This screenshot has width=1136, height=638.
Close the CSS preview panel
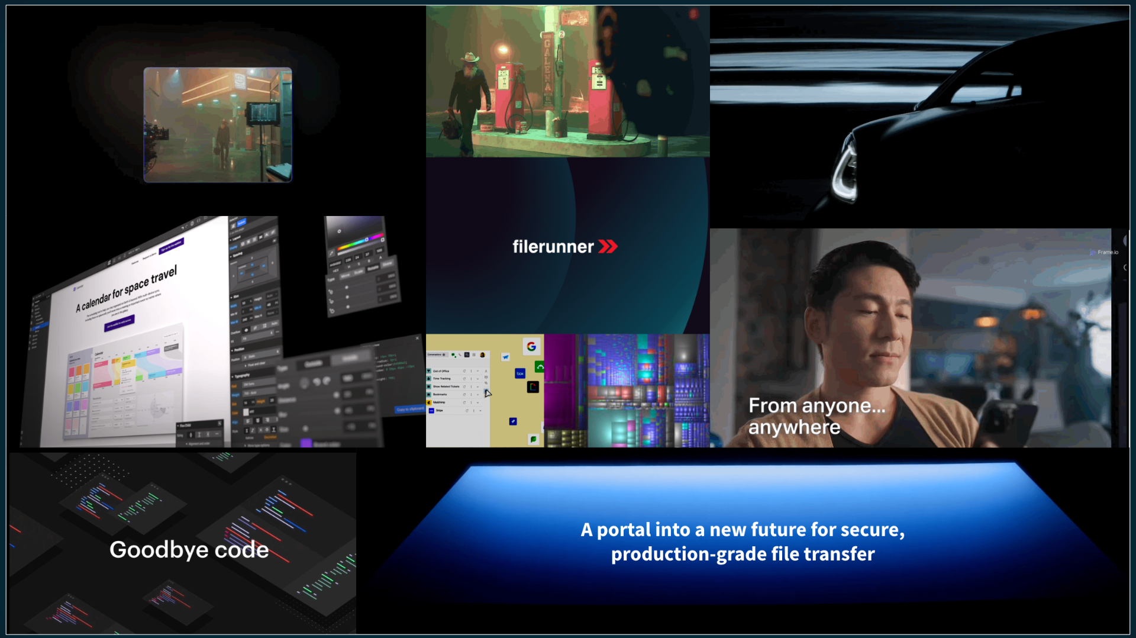pyautogui.click(x=417, y=338)
